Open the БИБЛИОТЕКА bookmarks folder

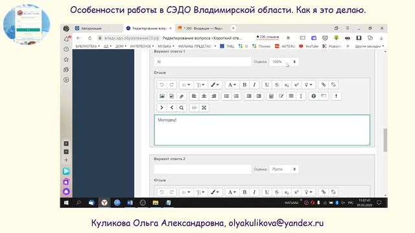click(x=88, y=46)
